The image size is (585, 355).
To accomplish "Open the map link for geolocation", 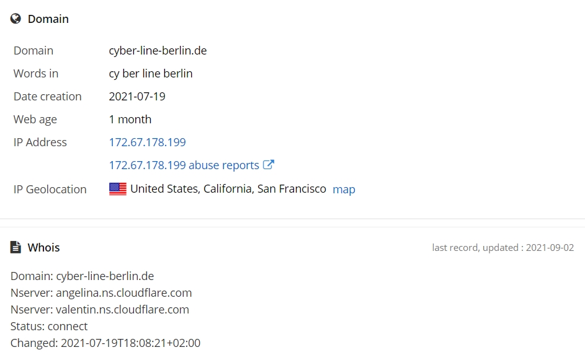I will click(x=344, y=189).
